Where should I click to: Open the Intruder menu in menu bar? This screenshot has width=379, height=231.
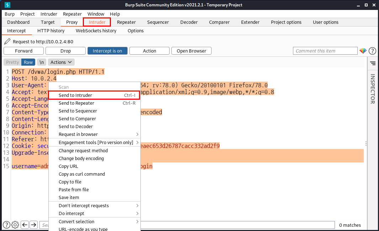click(x=49, y=14)
